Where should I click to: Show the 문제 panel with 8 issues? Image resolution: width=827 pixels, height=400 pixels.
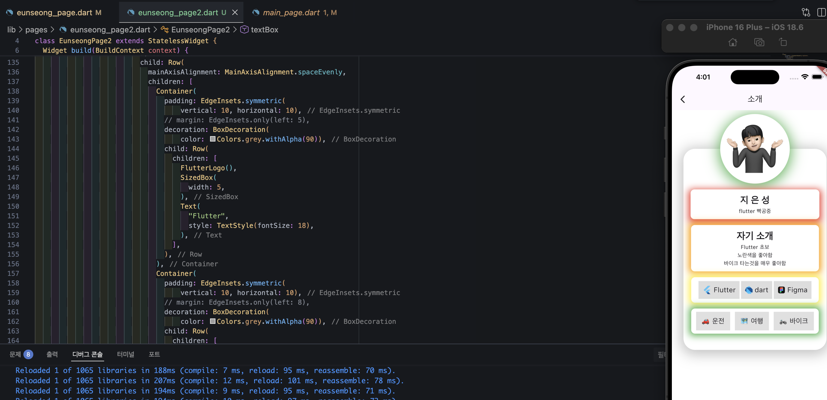(21, 354)
